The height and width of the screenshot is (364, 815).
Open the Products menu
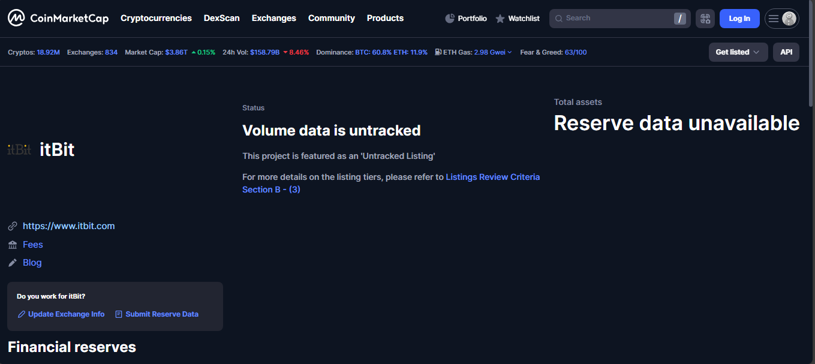385,18
